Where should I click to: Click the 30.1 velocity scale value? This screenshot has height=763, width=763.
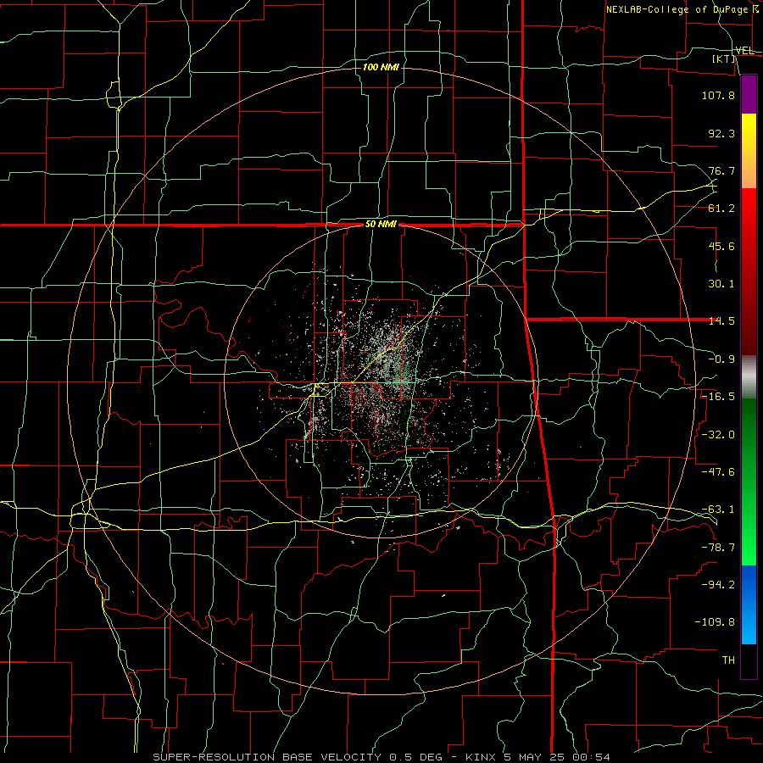point(721,284)
